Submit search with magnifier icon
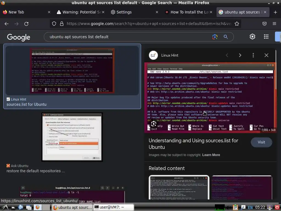This screenshot has height=211, width=281. (226, 37)
